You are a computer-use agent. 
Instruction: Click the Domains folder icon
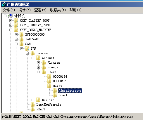[x=33, y=53]
